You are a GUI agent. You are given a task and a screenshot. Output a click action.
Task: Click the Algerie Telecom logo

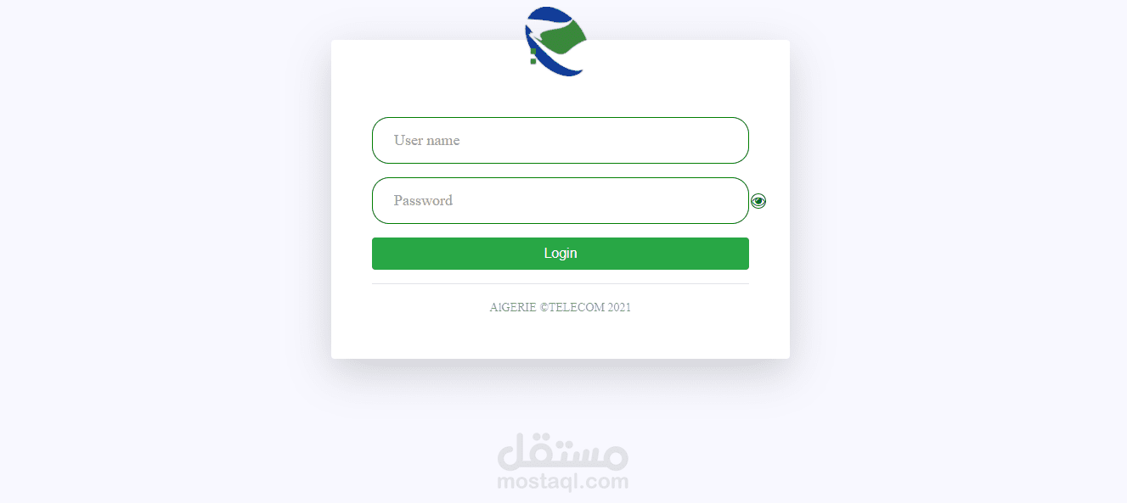(555, 41)
